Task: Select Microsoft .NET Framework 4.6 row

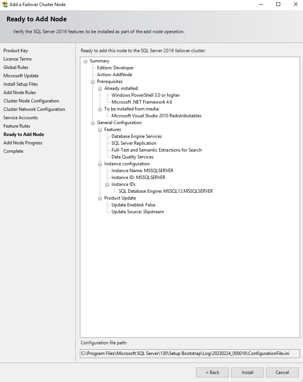Action: [142, 102]
